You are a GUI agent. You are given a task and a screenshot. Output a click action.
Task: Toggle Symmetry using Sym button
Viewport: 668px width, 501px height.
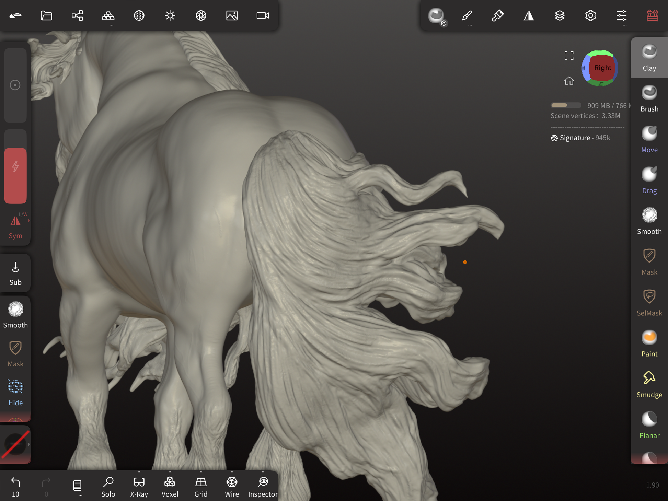tap(15, 226)
